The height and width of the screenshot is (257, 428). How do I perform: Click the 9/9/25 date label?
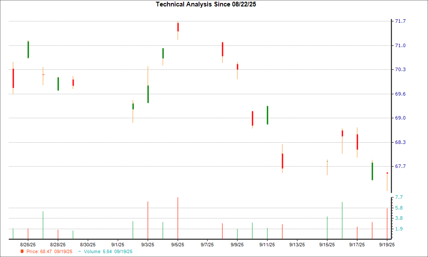pyautogui.click(x=237, y=245)
